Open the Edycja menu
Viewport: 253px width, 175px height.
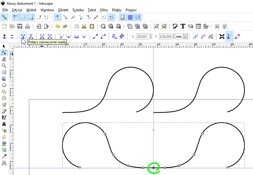pyautogui.click(x=17, y=10)
